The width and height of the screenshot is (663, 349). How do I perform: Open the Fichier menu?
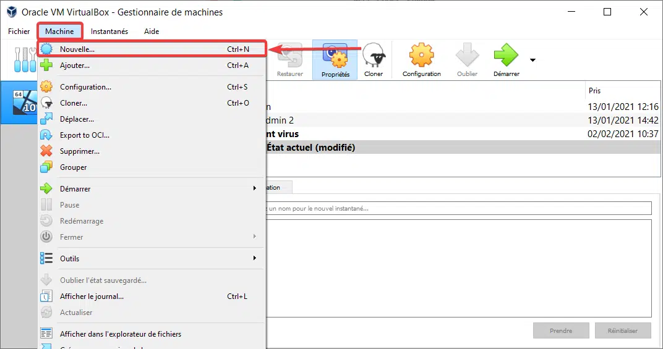[x=19, y=32]
